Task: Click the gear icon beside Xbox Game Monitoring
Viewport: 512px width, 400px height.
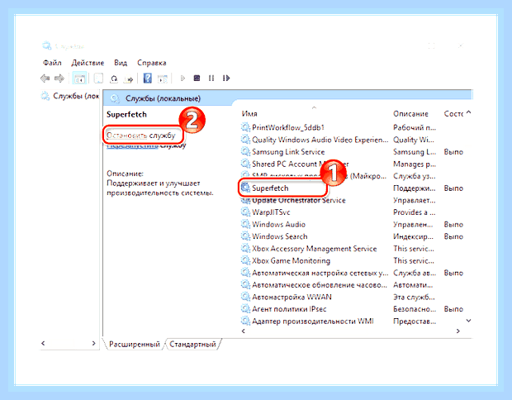Action: point(245,260)
